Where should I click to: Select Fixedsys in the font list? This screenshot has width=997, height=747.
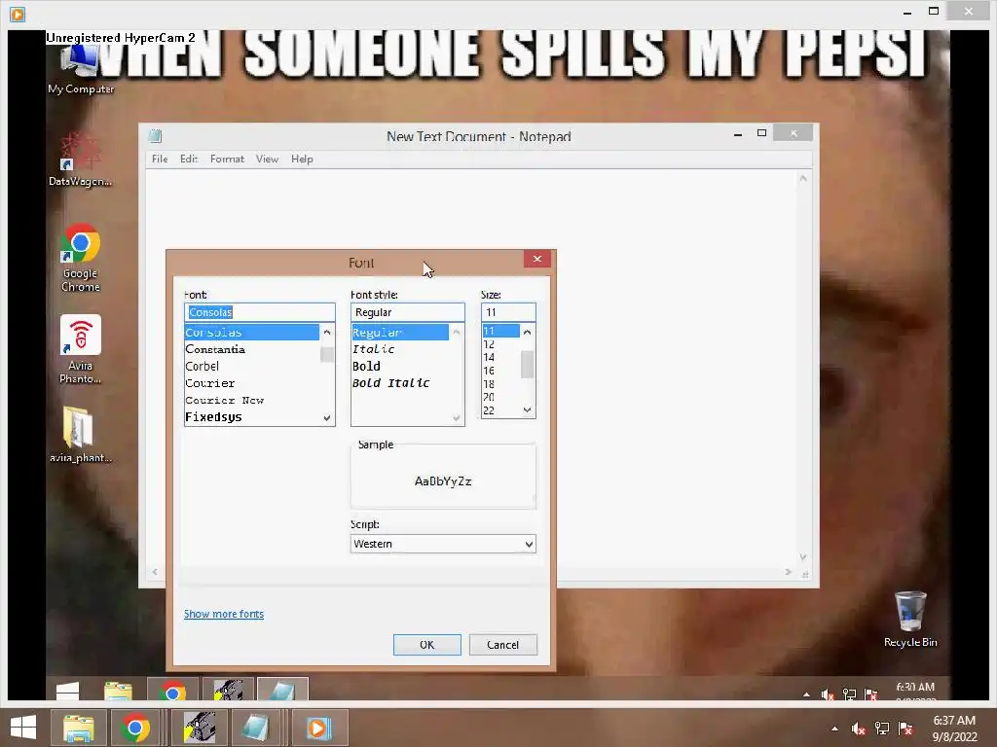point(252,417)
